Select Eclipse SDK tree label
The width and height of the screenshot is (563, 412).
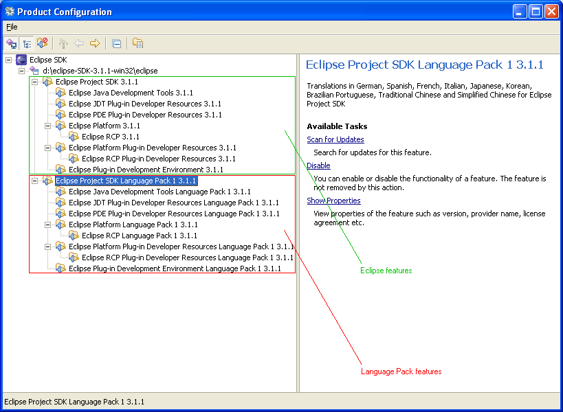point(48,60)
